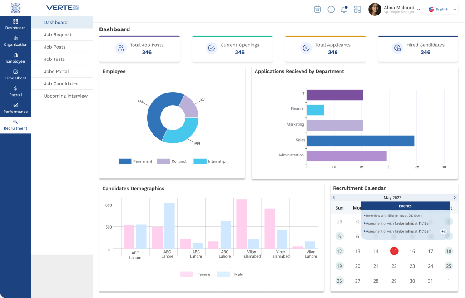Select date 25 in the calendar
Image resolution: width=465 pixels, height=298 pixels.
tap(449, 266)
